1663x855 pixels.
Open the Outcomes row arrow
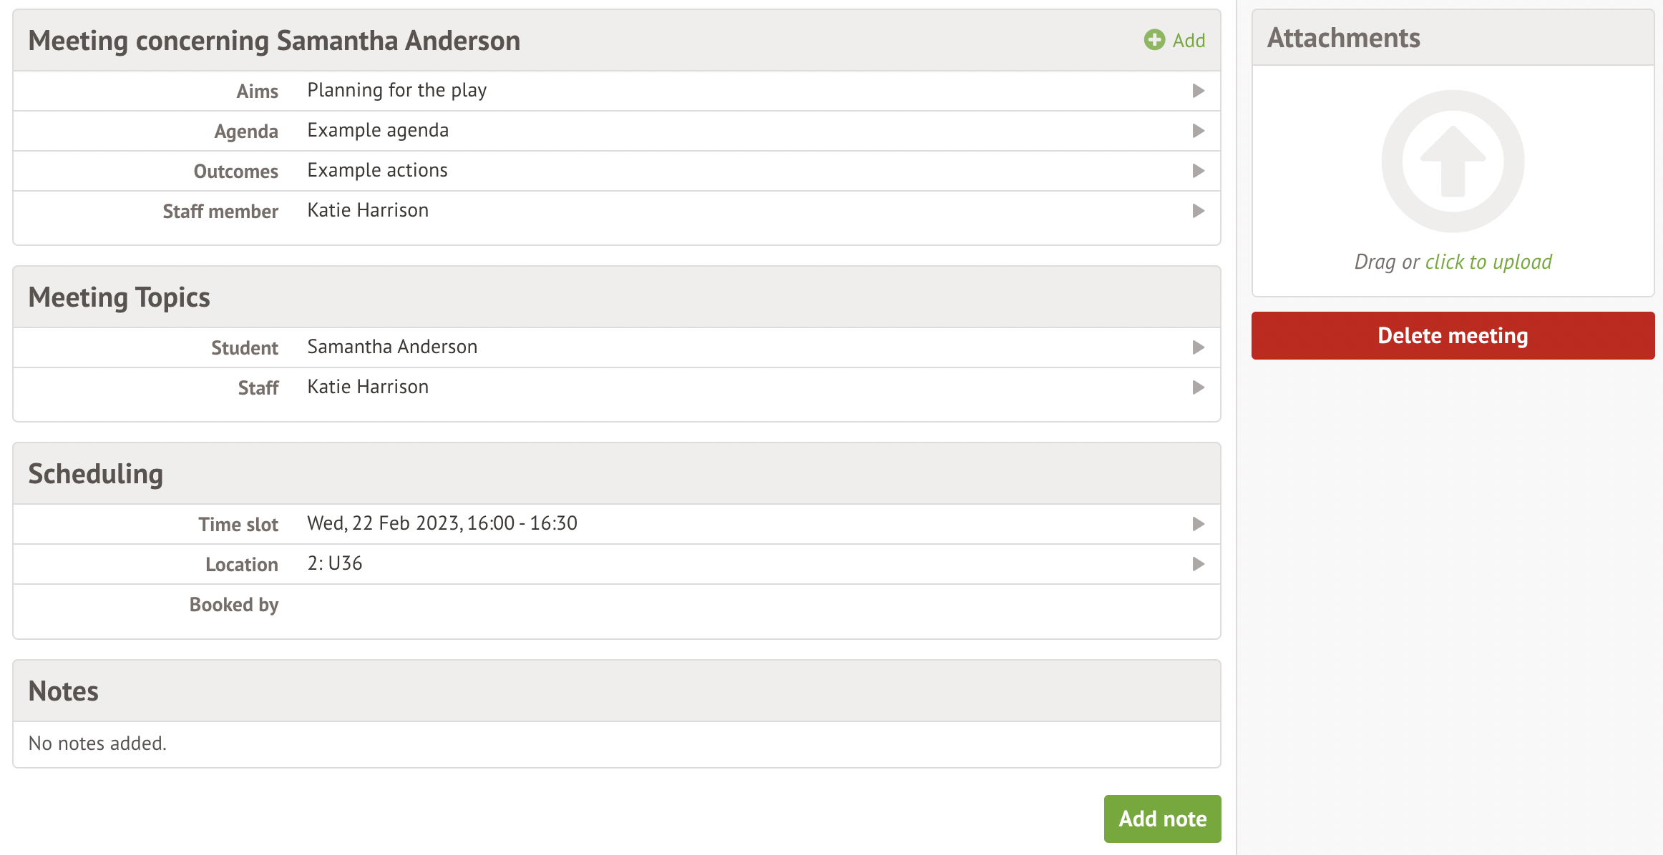click(x=1198, y=171)
